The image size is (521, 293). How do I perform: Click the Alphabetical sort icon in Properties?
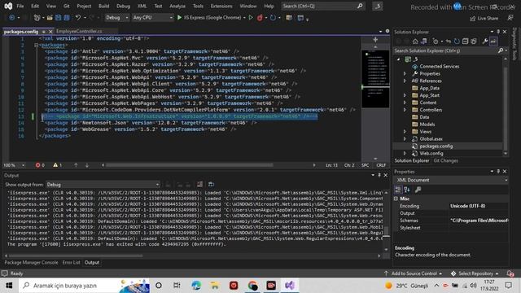[407, 190]
